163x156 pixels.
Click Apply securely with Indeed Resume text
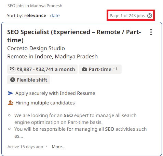pyautogui.click(x=55, y=93)
